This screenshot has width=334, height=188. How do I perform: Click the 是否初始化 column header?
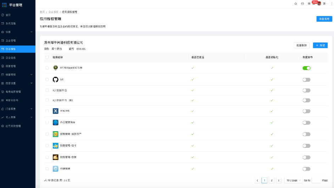click(272, 57)
